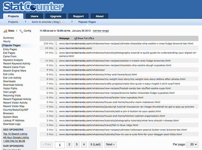Image resolution: width=202 pixels, height=150 pixels.
Task: Click magnifier icon for laundry-room-makeover row
Action: tap(56, 102)
